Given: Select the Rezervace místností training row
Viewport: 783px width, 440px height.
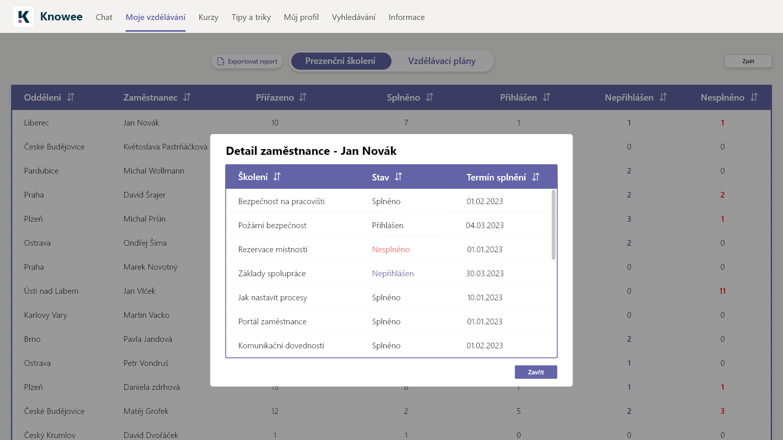Looking at the screenshot, I should (x=273, y=249).
